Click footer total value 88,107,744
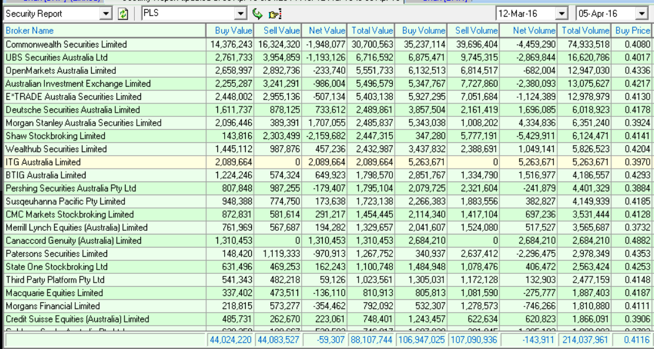Screen dimensions: 654x349 [x=371, y=340]
